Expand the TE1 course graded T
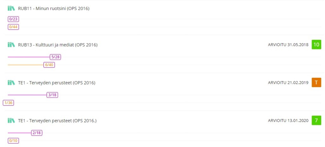The width and height of the screenshot is (325, 147). click(57, 83)
